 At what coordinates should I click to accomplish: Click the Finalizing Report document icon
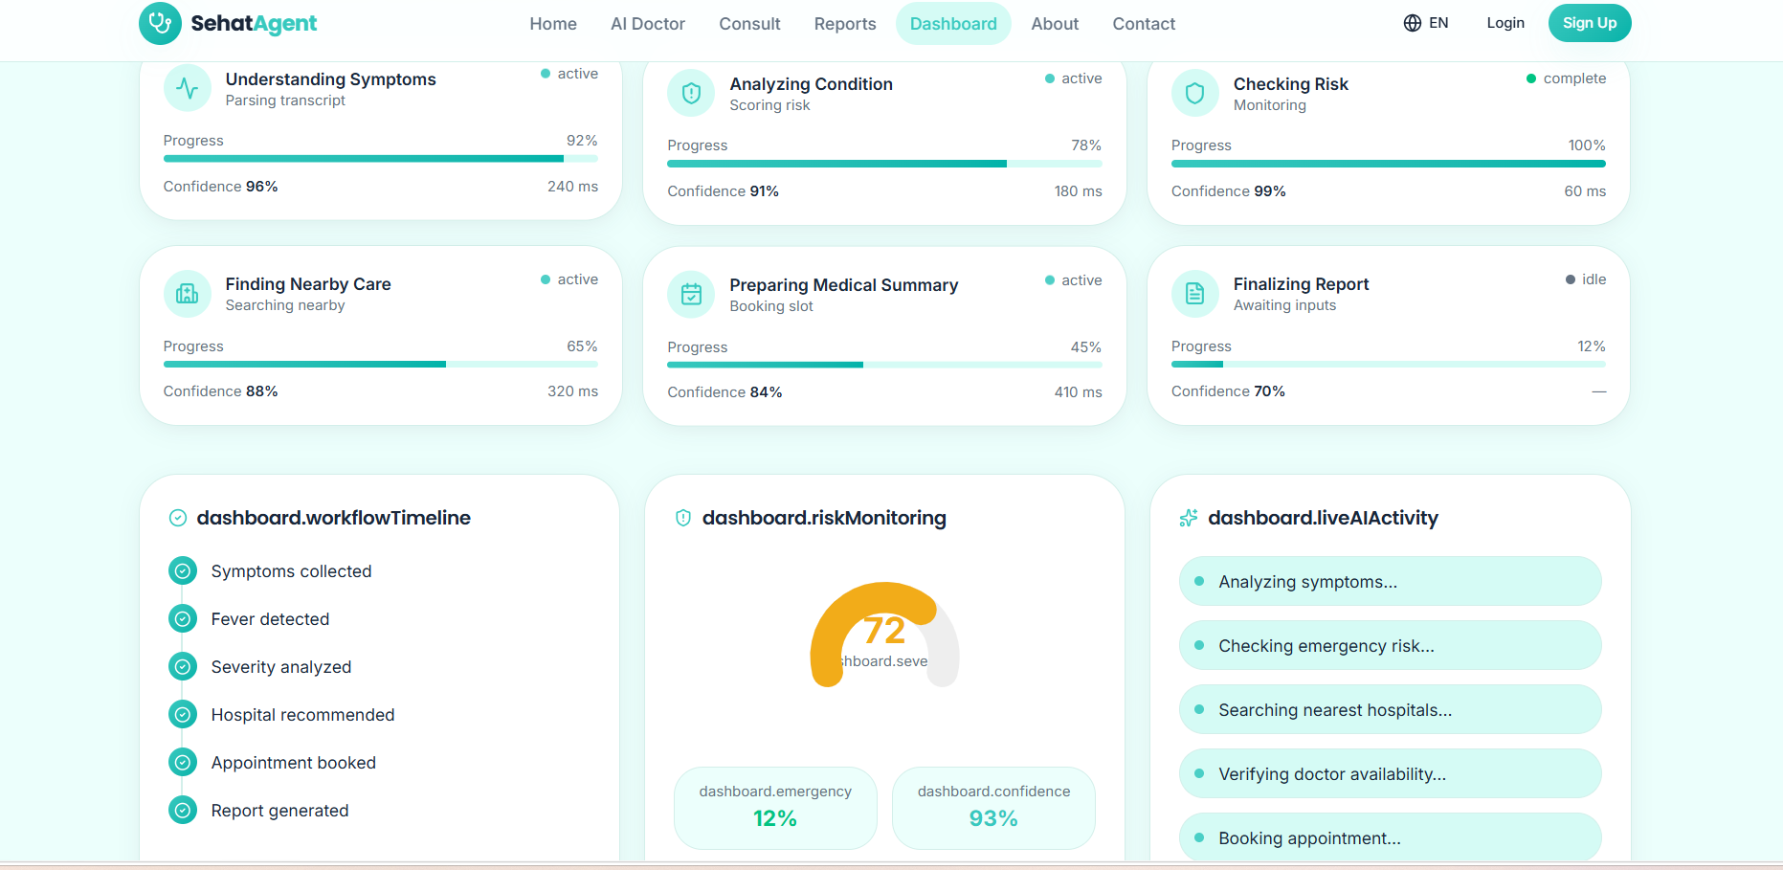1194,294
